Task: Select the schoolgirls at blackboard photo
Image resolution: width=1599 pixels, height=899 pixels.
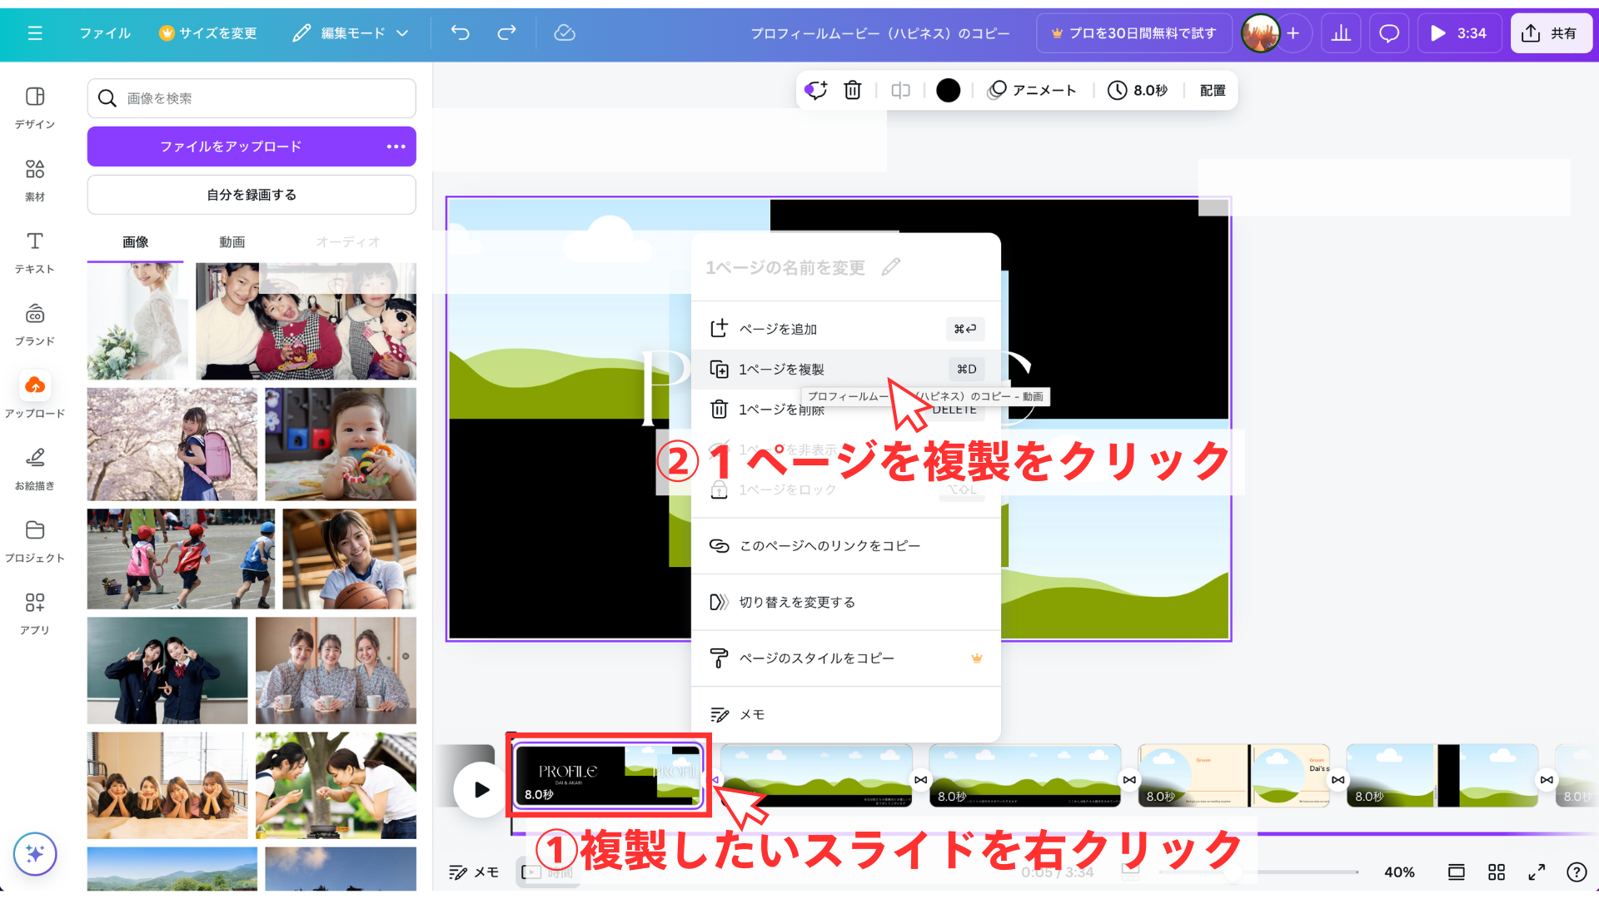Action: pyautogui.click(x=167, y=670)
